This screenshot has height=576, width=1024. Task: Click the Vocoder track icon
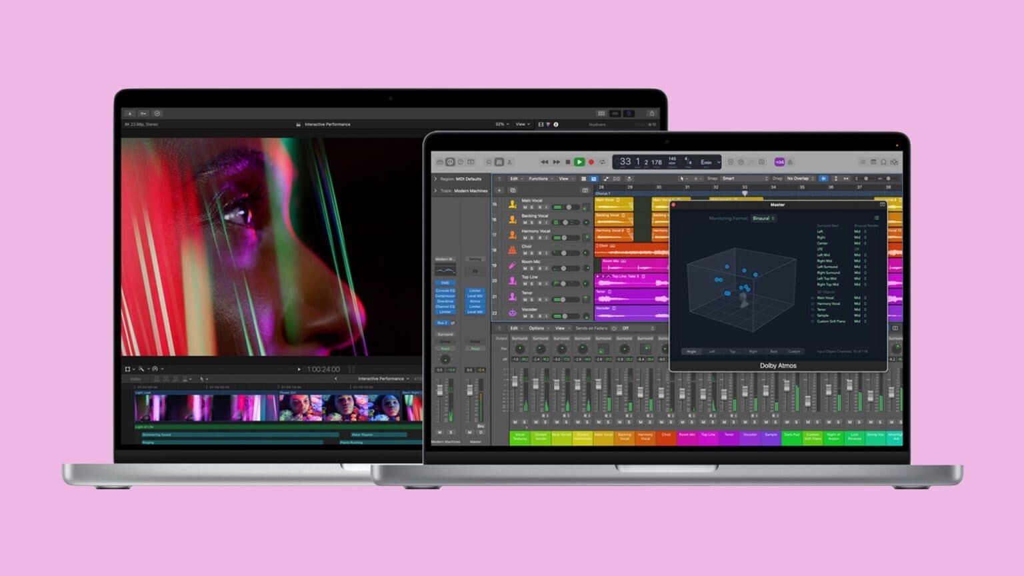(512, 313)
